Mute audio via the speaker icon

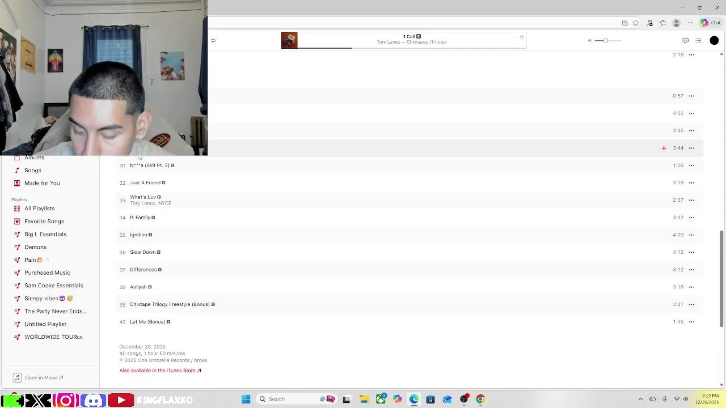[x=590, y=40]
